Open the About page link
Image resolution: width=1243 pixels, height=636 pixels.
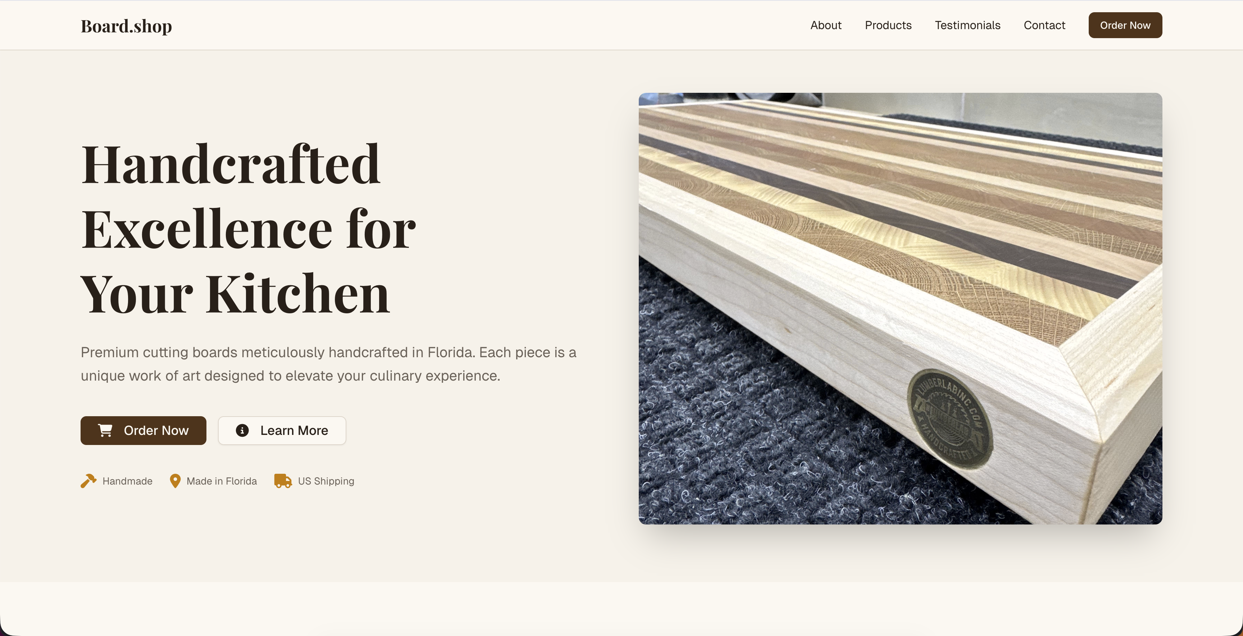coord(826,25)
